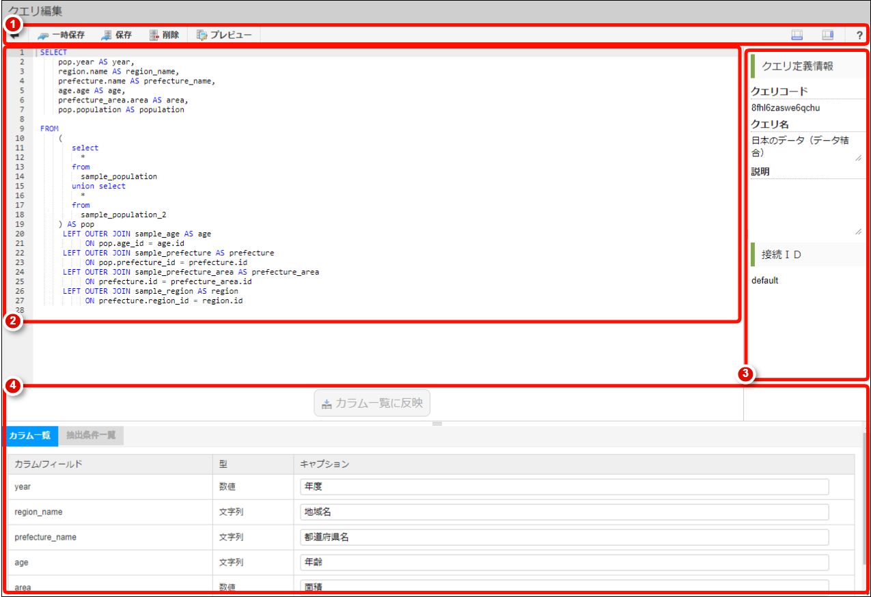Click the 文字列 type cell in region_name row
871x597 pixels.
click(x=253, y=512)
